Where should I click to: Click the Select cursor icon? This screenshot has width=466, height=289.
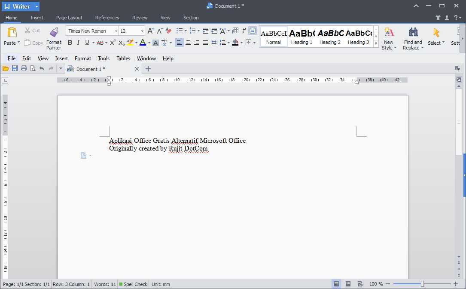tap(436, 32)
